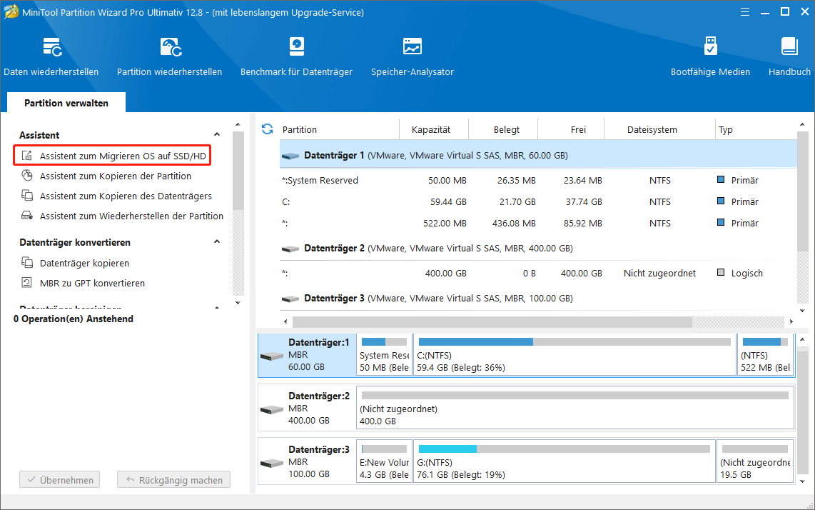Click the horizontal scrollbar of partition list

(492, 322)
